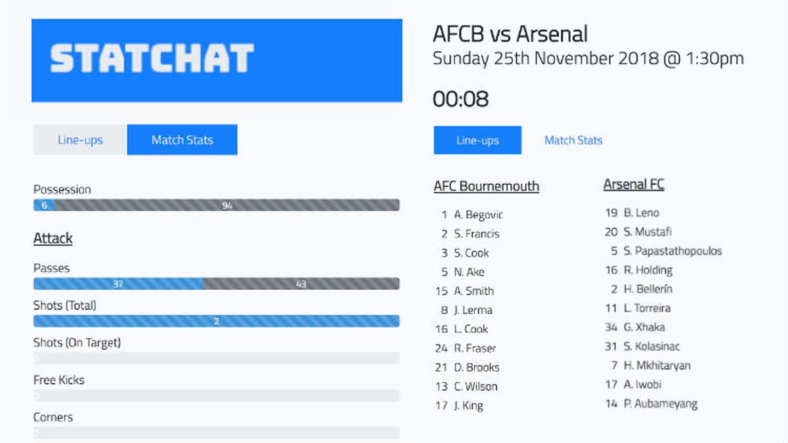This screenshot has width=788, height=443.
Task: Click the Passes bar's blue 37 segment
Action: (118, 284)
